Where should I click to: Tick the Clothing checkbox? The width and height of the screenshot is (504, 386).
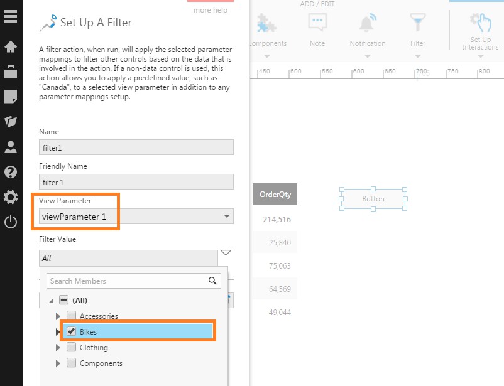tap(72, 347)
